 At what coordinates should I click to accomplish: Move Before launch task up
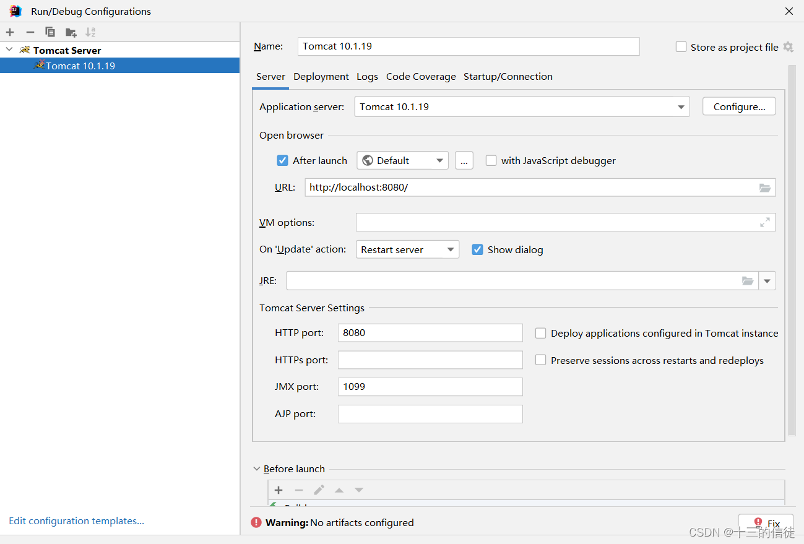click(x=339, y=490)
